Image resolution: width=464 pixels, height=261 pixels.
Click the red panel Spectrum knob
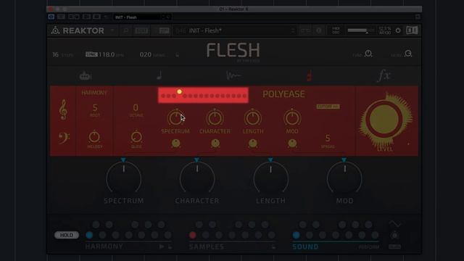click(175, 117)
